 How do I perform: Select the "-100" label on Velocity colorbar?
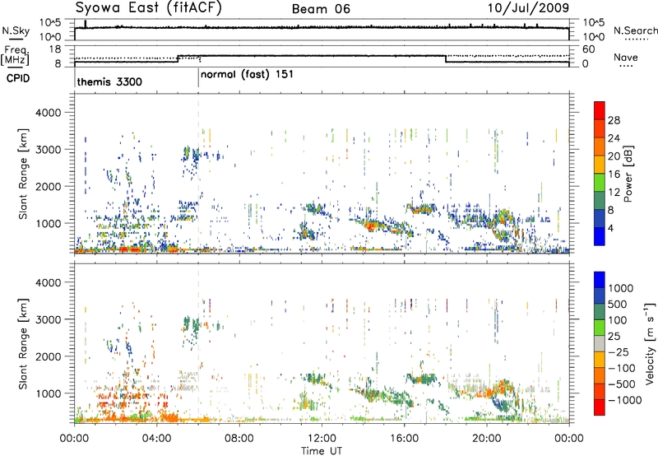click(622, 368)
